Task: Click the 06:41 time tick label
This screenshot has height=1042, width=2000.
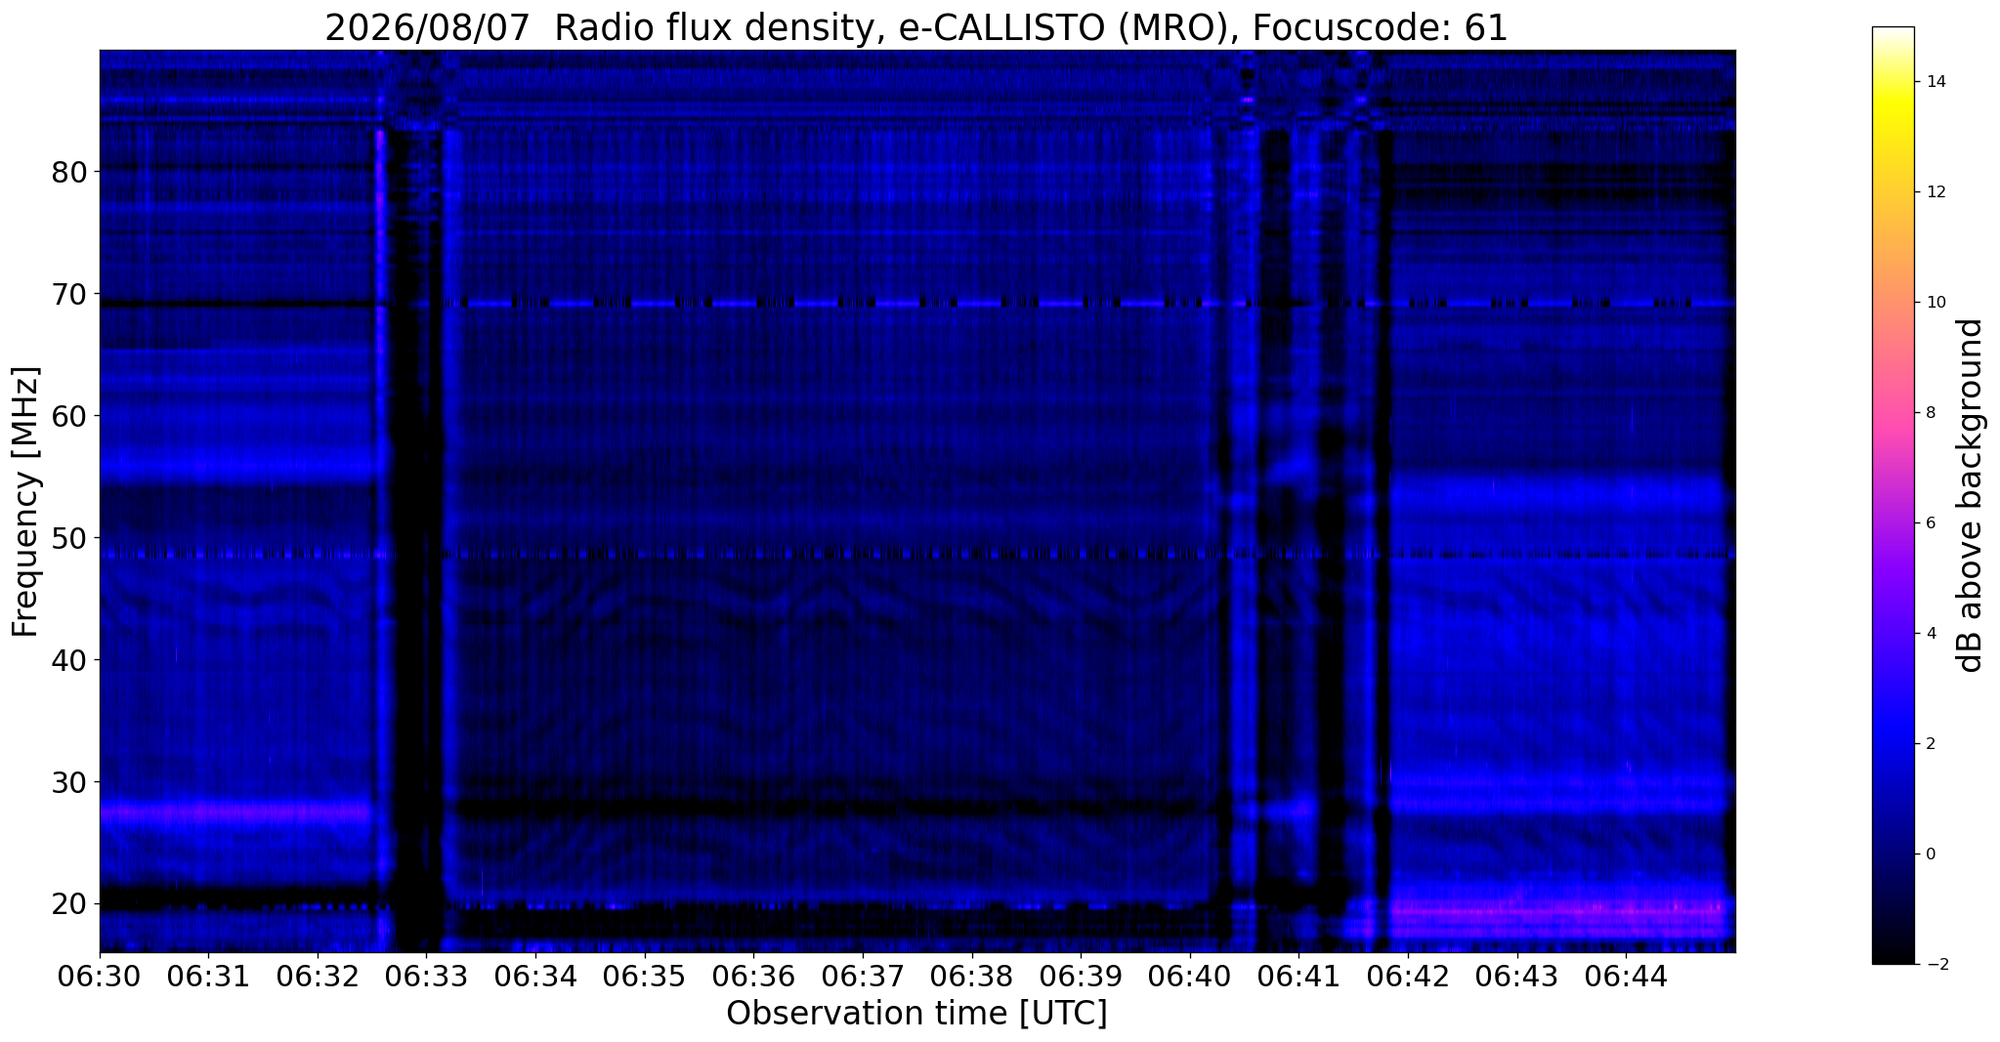Action: [1298, 975]
